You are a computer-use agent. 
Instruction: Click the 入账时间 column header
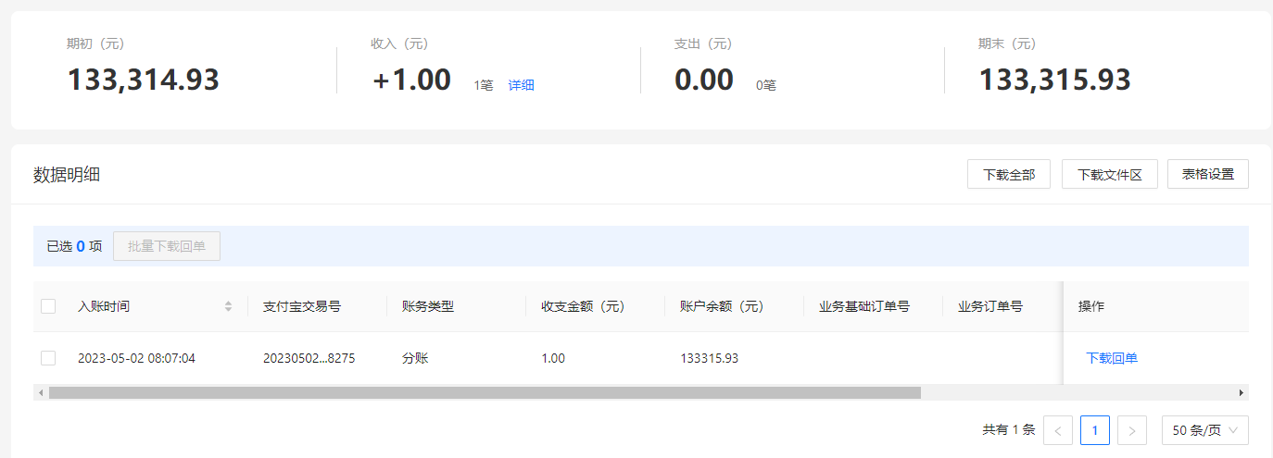(x=104, y=306)
